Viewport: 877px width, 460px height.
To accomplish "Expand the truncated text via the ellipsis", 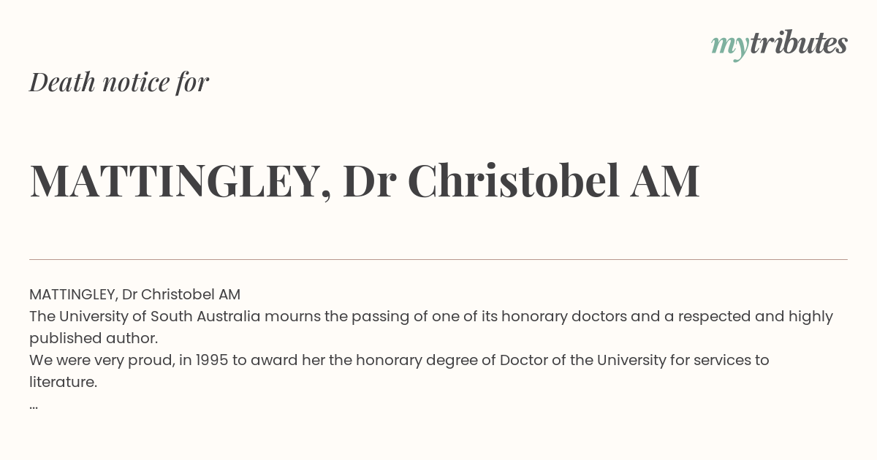I will point(34,407).
